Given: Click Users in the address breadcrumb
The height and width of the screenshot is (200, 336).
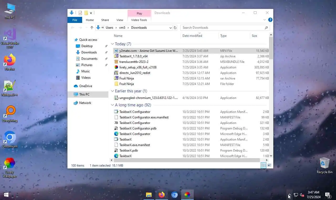Looking at the screenshot, I should [109, 28].
